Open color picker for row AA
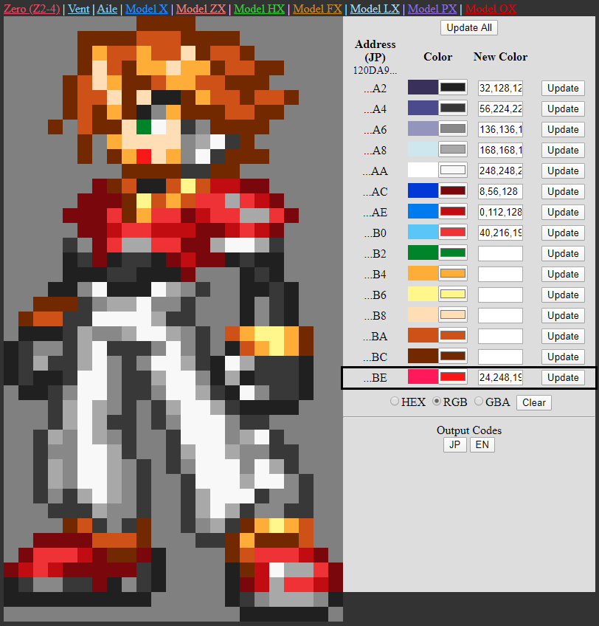The width and height of the screenshot is (599, 626). [x=452, y=171]
